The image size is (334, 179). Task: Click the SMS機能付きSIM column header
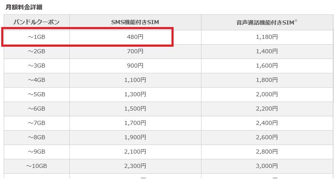click(x=135, y=22)
